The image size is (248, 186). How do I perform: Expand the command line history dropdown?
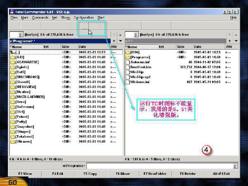[235, 166]
